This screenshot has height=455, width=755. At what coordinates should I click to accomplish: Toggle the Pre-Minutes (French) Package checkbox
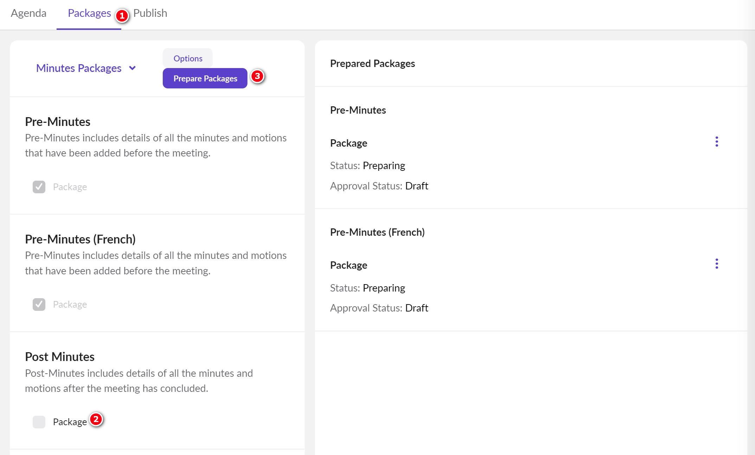39,305
